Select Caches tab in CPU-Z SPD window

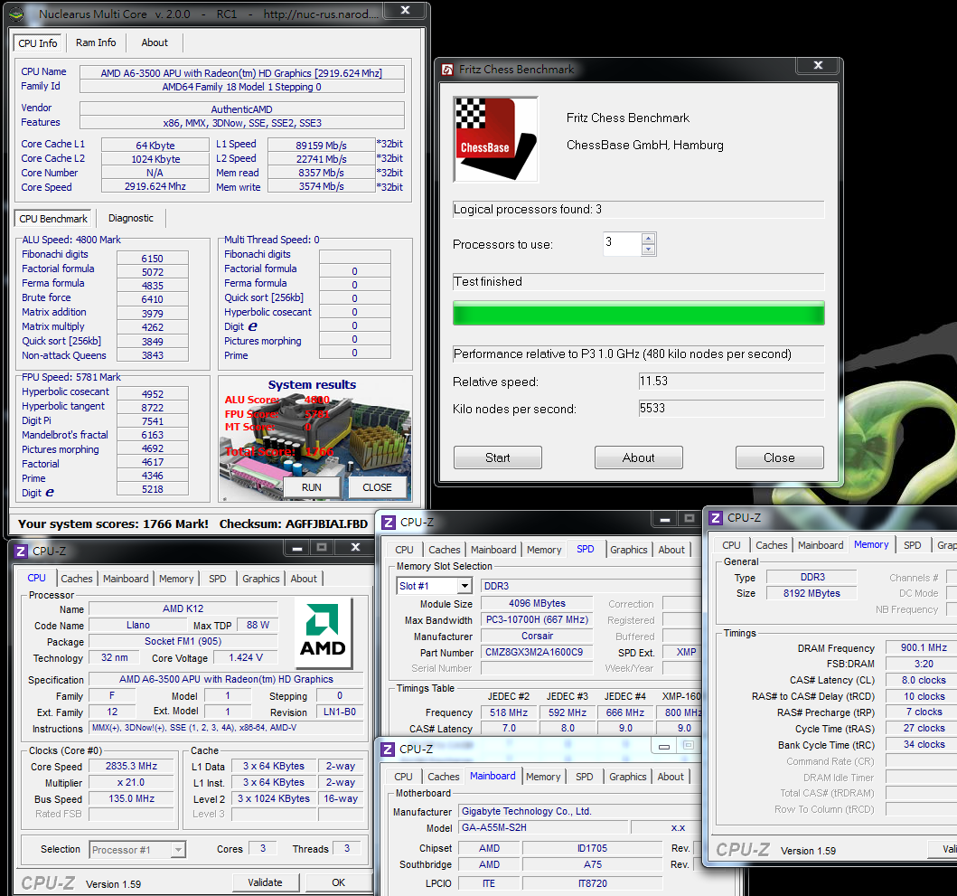445,550
